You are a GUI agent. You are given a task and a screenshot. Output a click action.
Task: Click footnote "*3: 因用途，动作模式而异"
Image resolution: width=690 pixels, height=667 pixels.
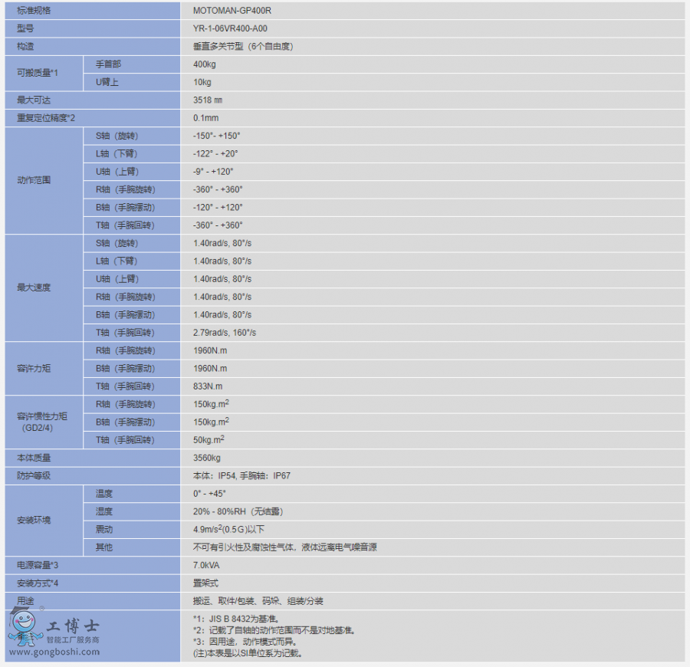(x=245, y=642)
